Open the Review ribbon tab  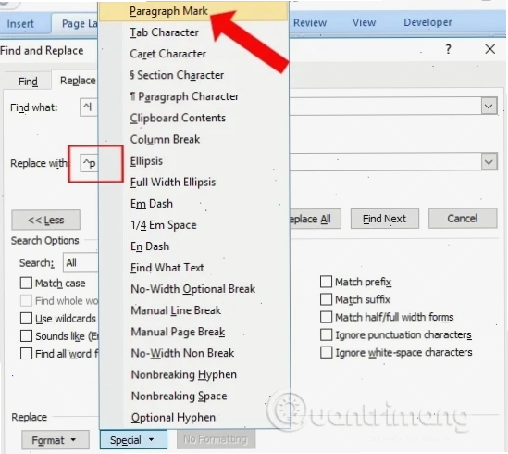click(310, 22)
